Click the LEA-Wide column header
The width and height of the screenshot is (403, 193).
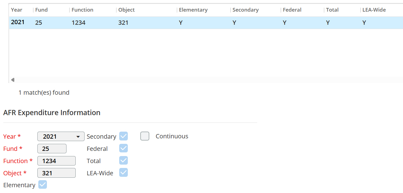(374, 10)
